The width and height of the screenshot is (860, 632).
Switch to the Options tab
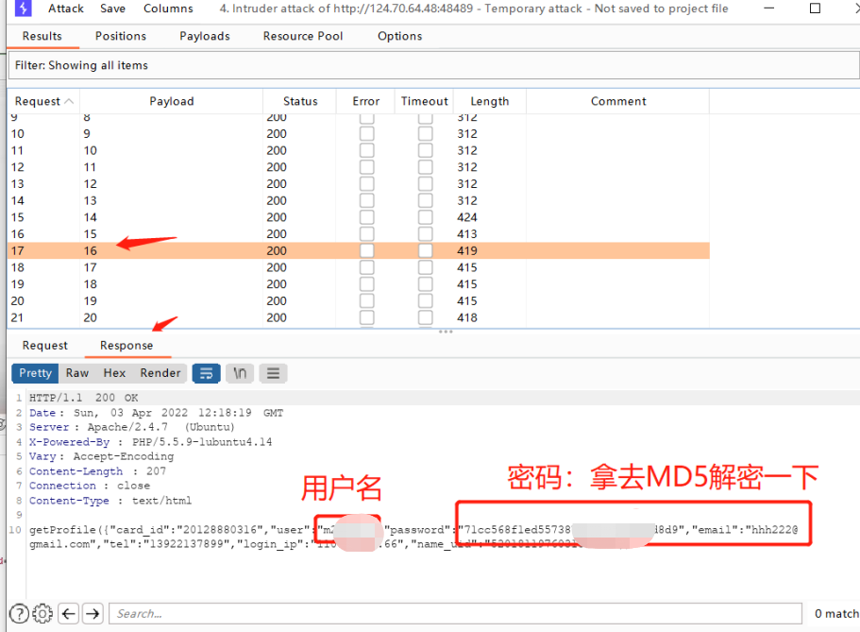click(x=400, y=36)
